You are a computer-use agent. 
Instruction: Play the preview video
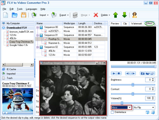point(114,73)
